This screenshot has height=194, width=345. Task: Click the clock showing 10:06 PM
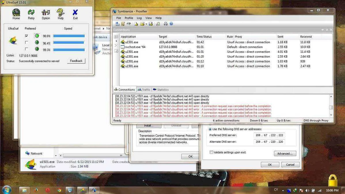tap(332, 190)
